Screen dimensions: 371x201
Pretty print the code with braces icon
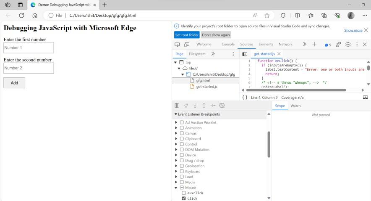245,98
